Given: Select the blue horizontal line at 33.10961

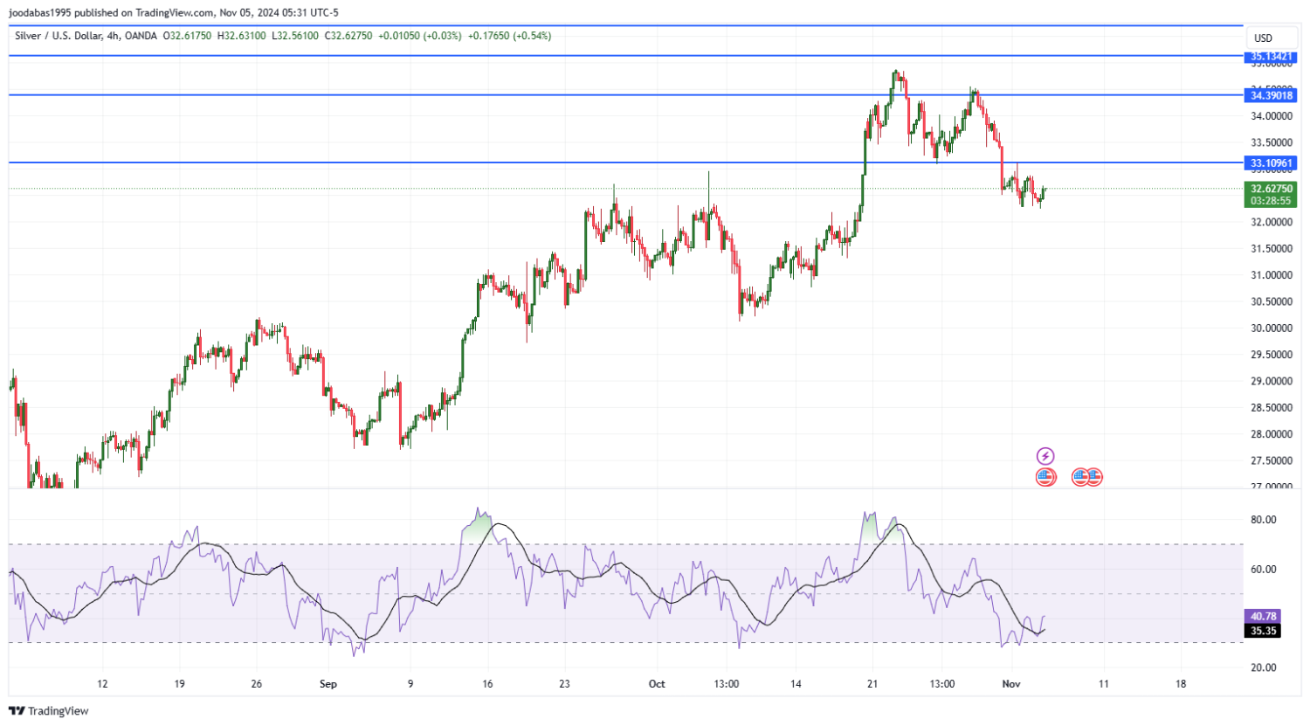Looking at the screenshot, I should coord(625,162).
